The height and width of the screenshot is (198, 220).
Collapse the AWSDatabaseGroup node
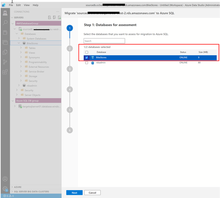13,23
